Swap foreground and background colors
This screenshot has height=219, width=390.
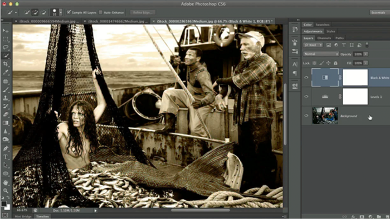pyautogui.click(x=8, y=197)
